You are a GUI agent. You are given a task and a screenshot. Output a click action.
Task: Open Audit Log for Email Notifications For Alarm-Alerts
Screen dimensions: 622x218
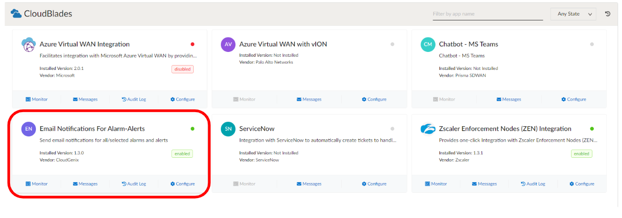click(134, 184)
